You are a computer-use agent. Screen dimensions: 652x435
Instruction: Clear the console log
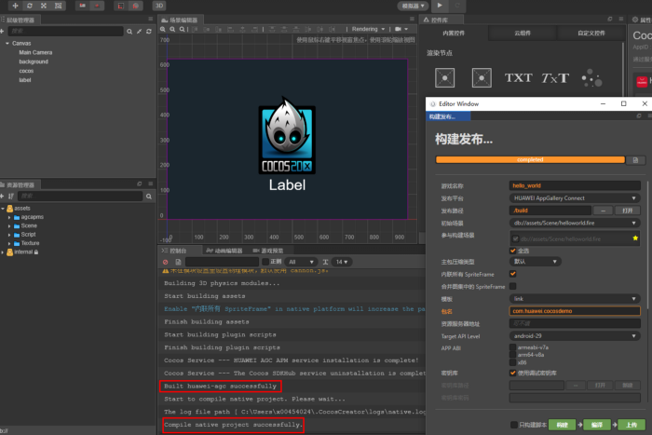coord(166,262)
